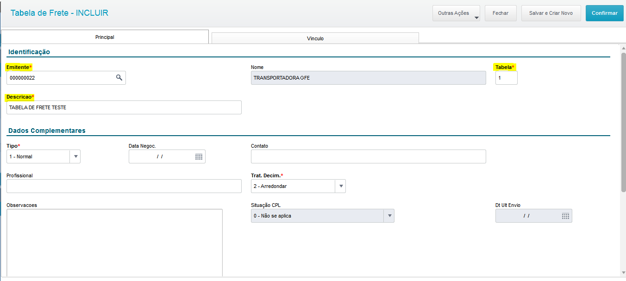This screenshot has width=626, height=281.
Task: Click Salvar e Criar Novo button
Action: [x=551, y=13]
